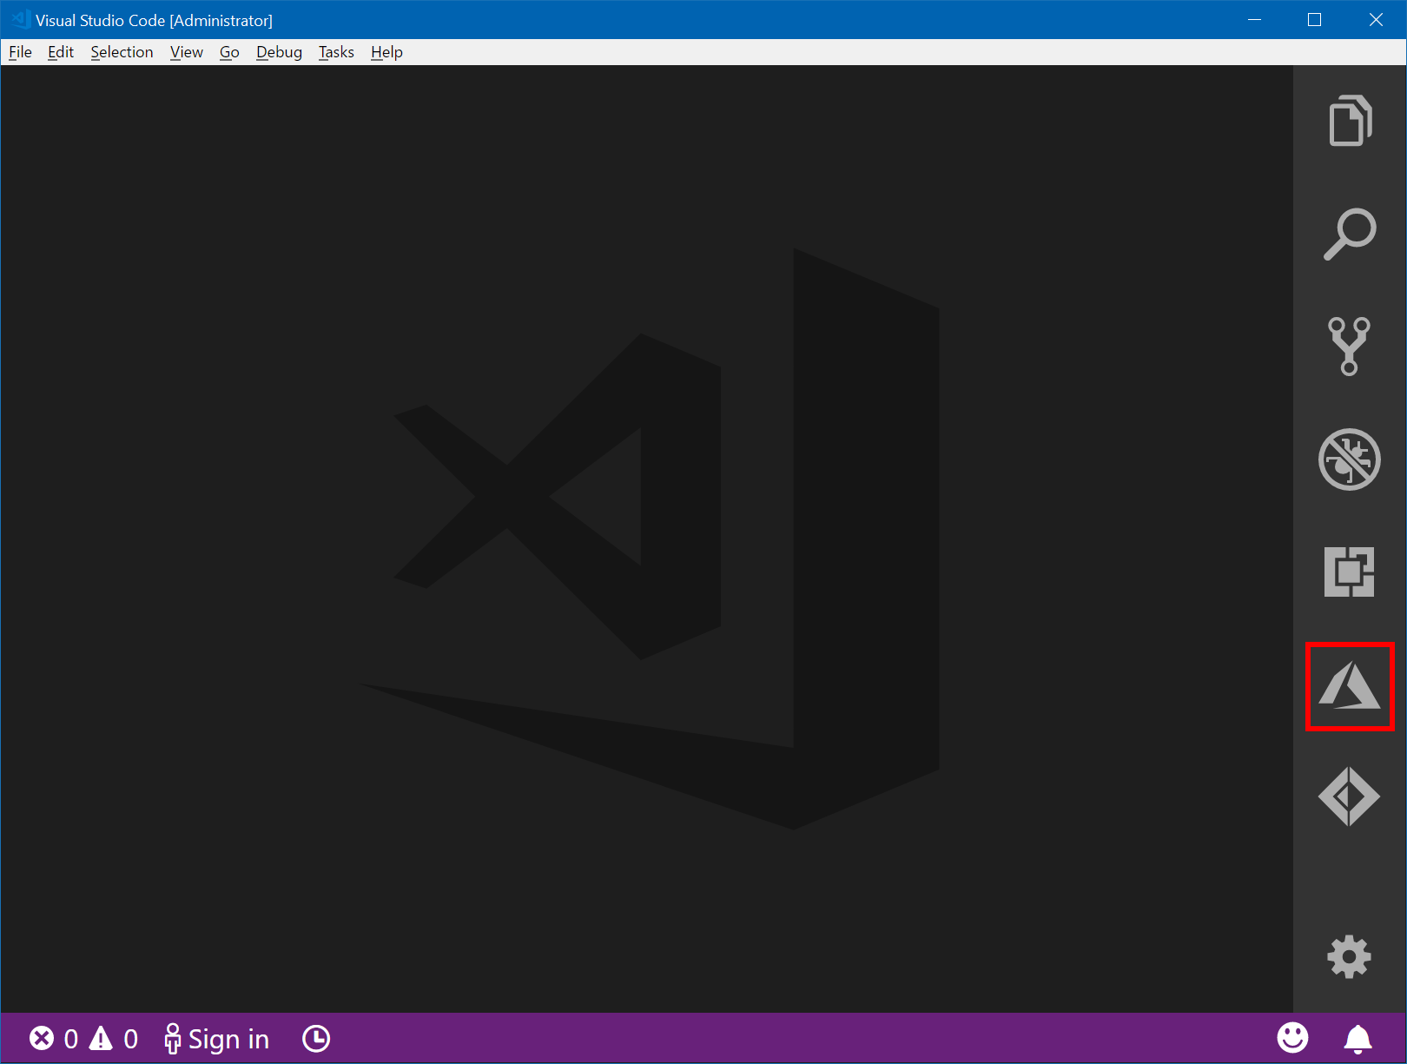Click Sign in on the status bar

tap(217, 1039)
